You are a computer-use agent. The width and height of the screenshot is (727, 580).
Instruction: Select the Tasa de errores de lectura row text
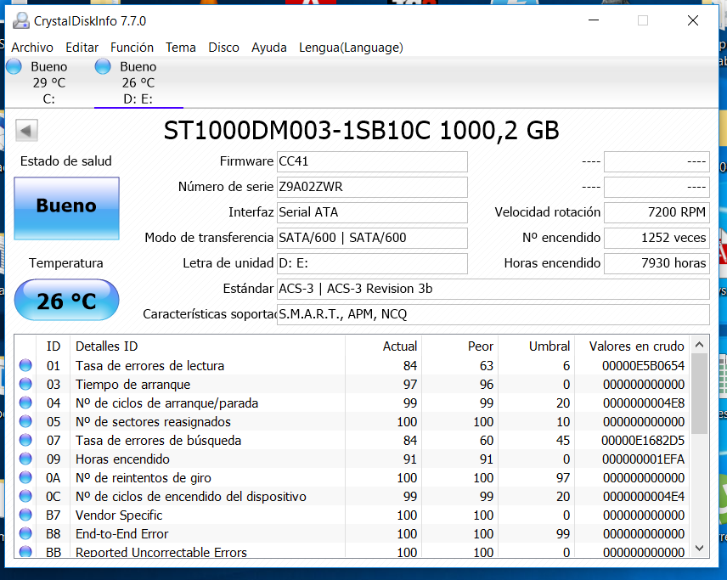coord(149,366)
